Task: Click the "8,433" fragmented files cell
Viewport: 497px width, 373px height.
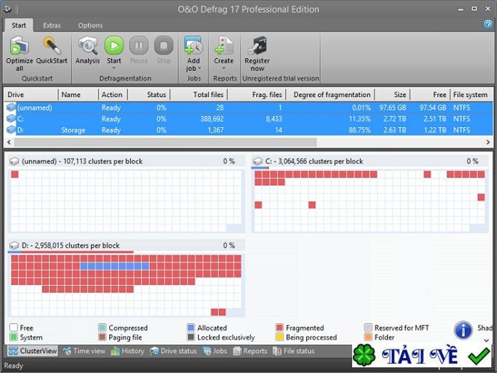Action: click(x=274, y=118)
